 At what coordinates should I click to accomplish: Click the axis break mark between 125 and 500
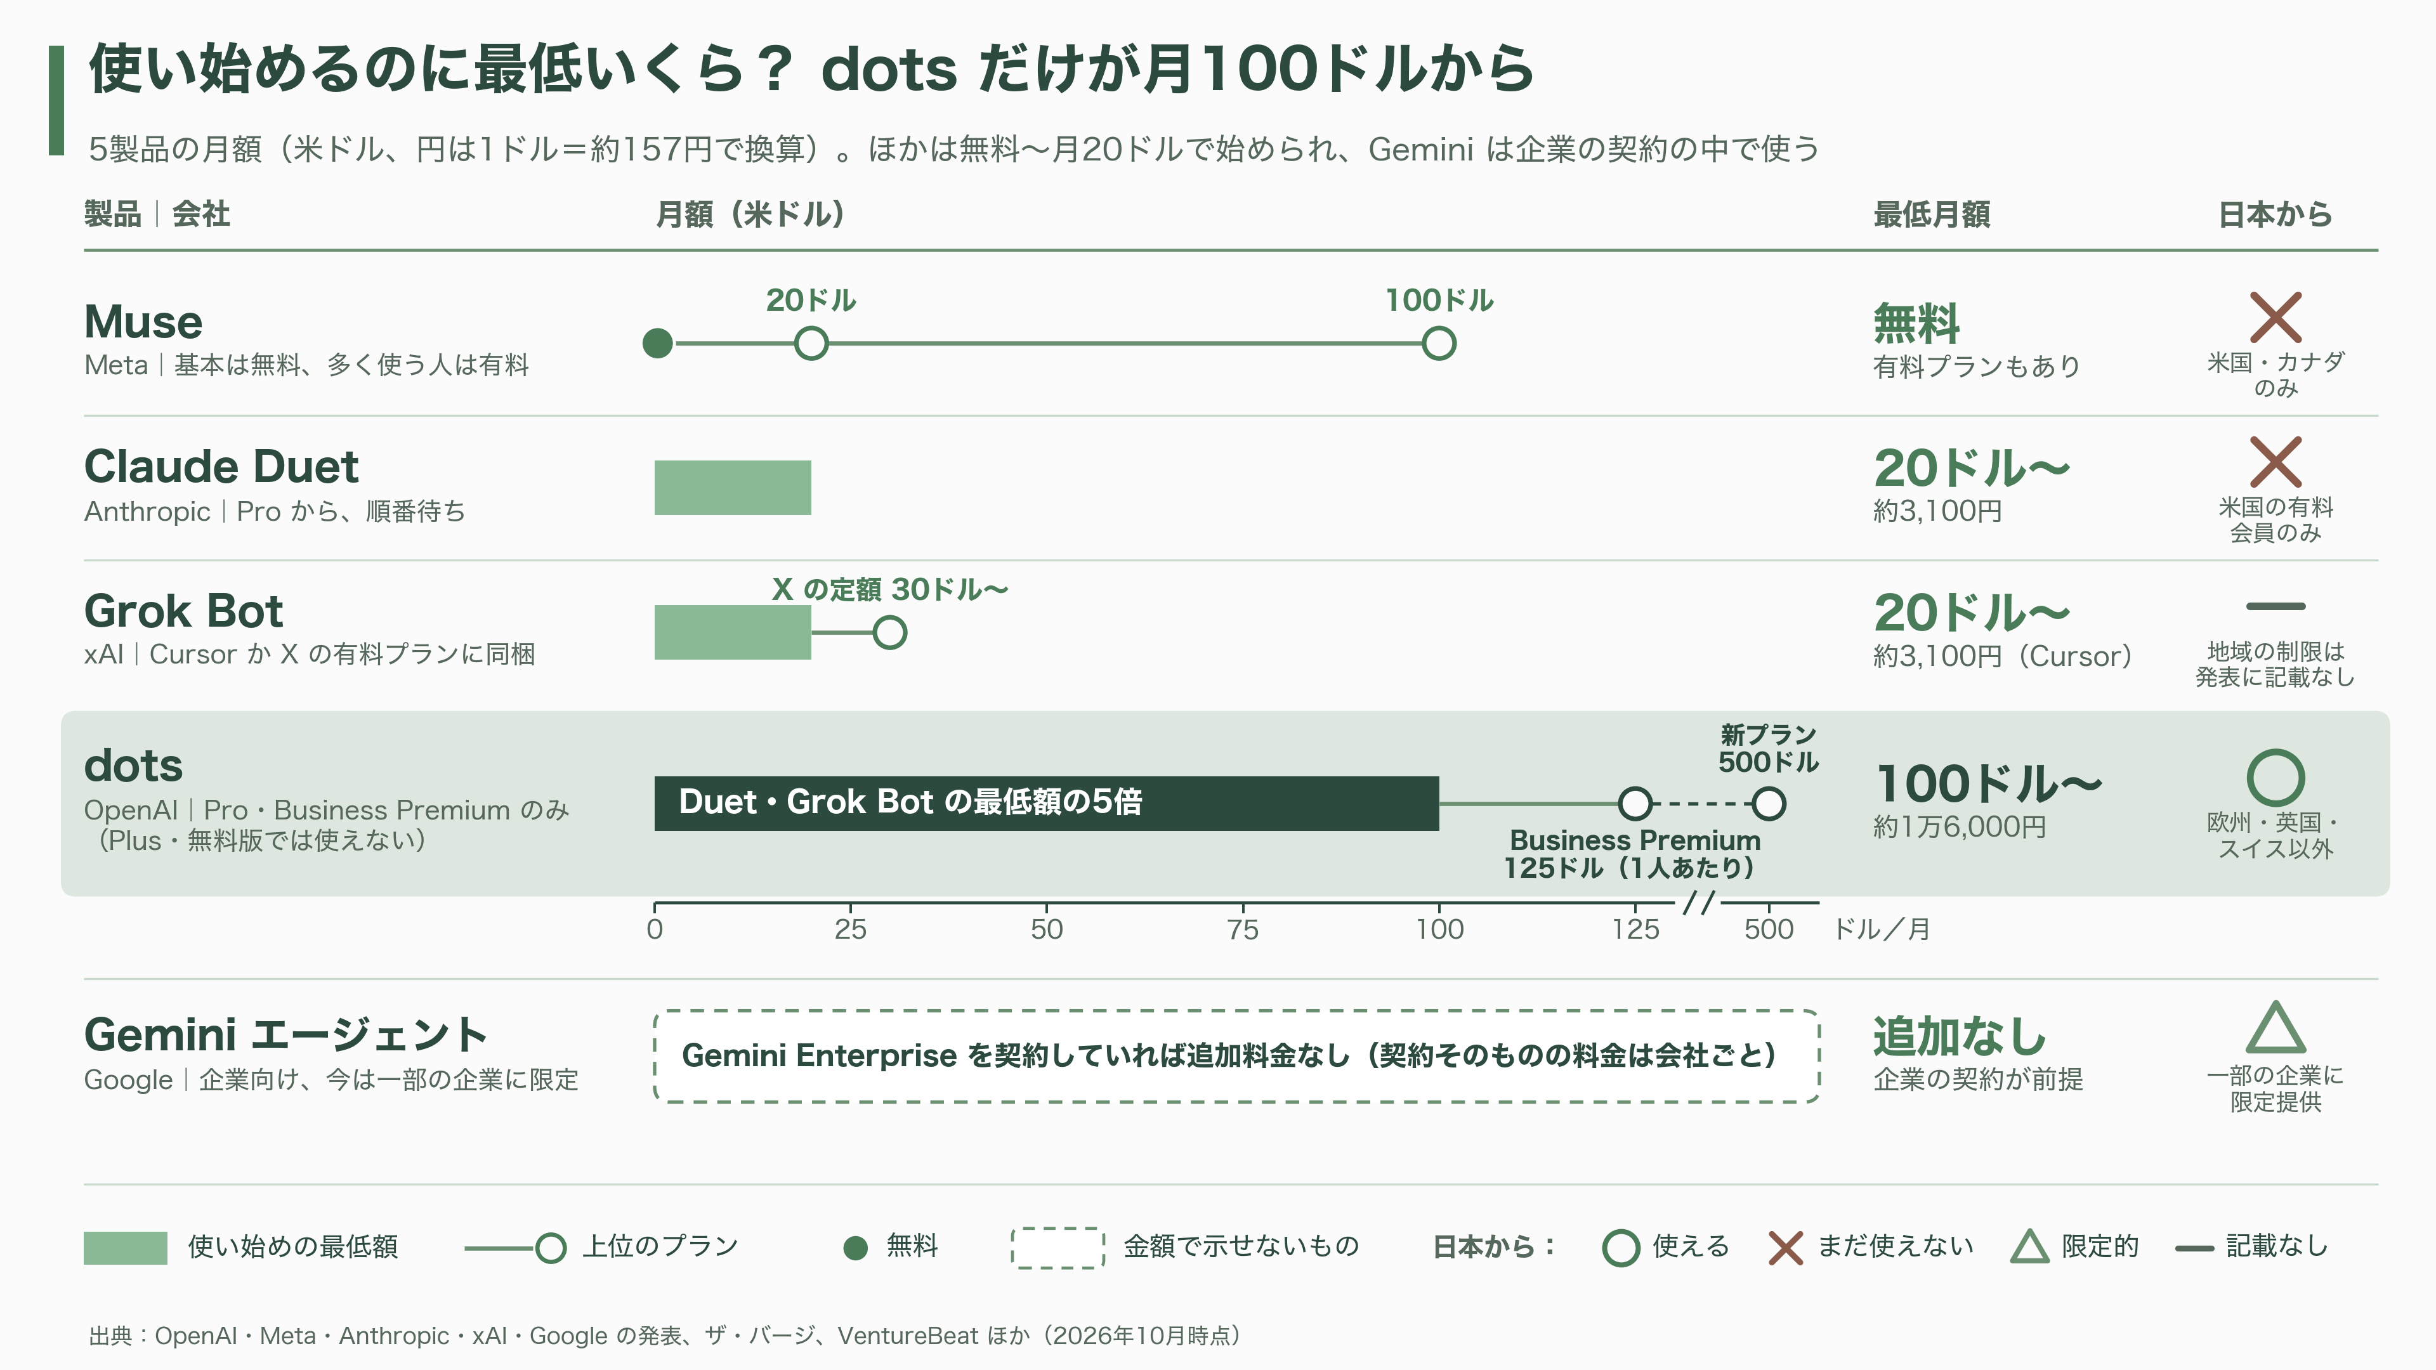point(1698,902)
